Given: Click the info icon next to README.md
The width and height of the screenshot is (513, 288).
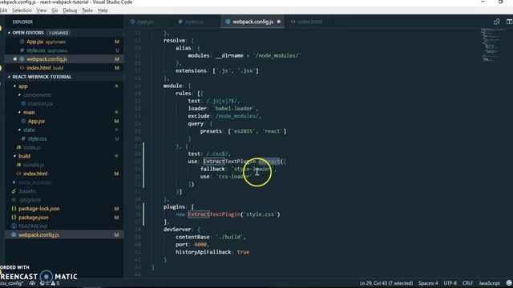Looking at the screenshot, I should [x=14, y=226].
